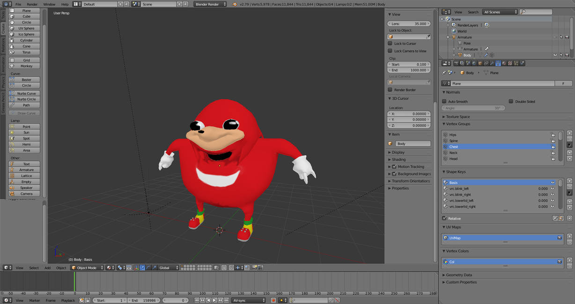This screenshot has width=575, height=304.
Task: Open the Physics properties tab
Action: 522,63
